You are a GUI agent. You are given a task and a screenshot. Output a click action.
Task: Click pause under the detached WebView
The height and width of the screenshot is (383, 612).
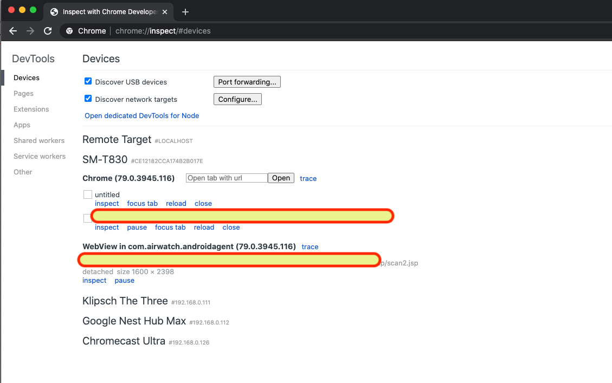click(x=125, y=280)
